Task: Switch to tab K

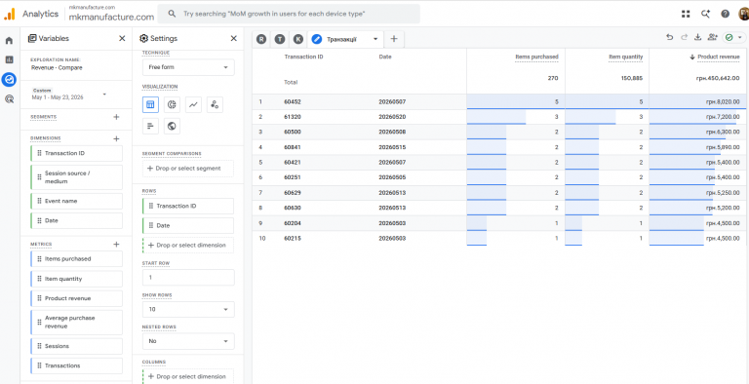Action: coord(298,39)
